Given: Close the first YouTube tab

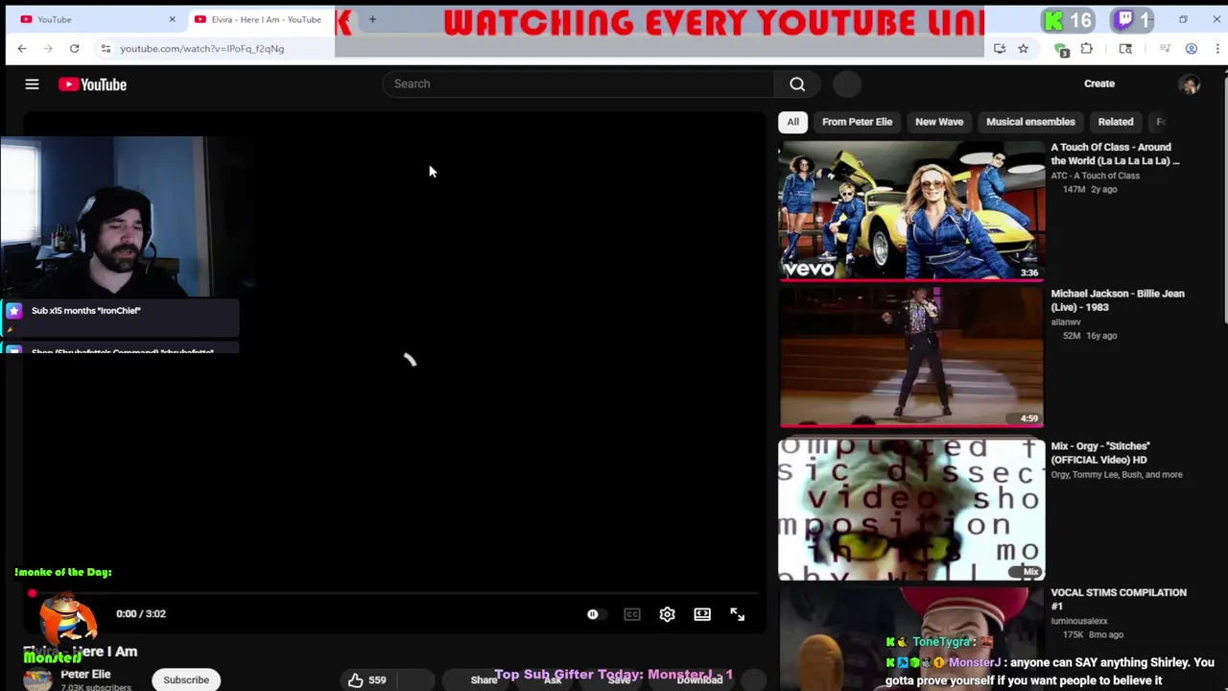Looking at the screenshot, I should (x=172, y=19).
